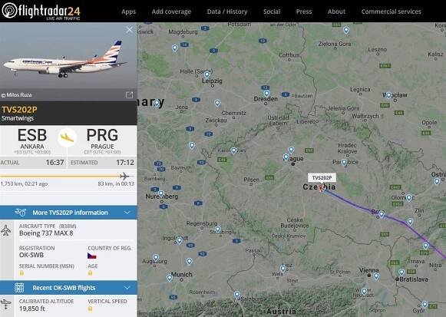This screenshot has width=446, height=317.
Task: Click the lock icon under Age
Action: pos(90,273)
